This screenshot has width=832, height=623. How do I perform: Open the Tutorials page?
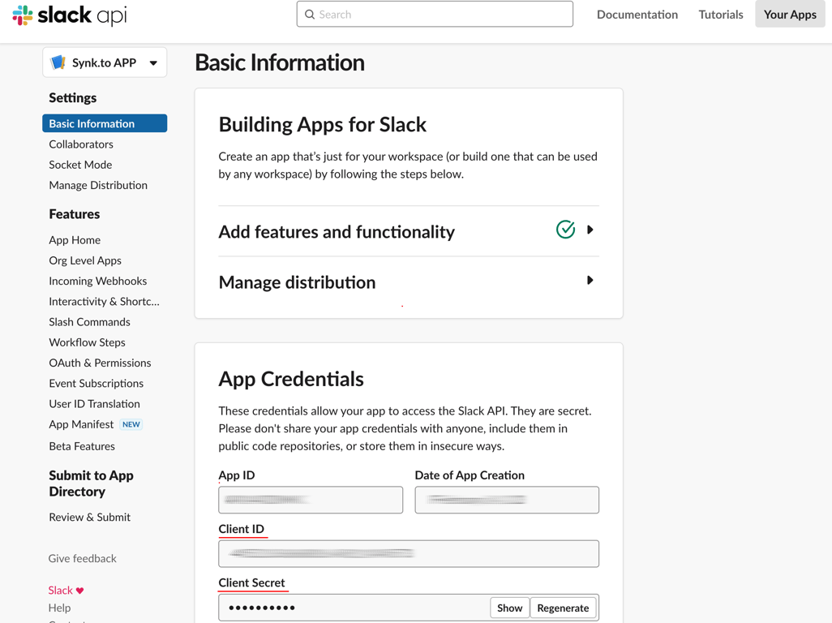coord(720,15)
